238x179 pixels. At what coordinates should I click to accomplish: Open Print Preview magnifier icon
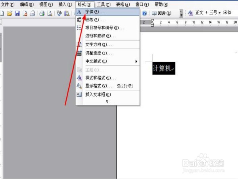click(50, 14)
